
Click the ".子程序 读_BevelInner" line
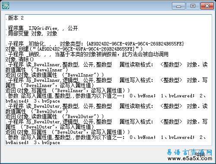[x=107, y=64]
